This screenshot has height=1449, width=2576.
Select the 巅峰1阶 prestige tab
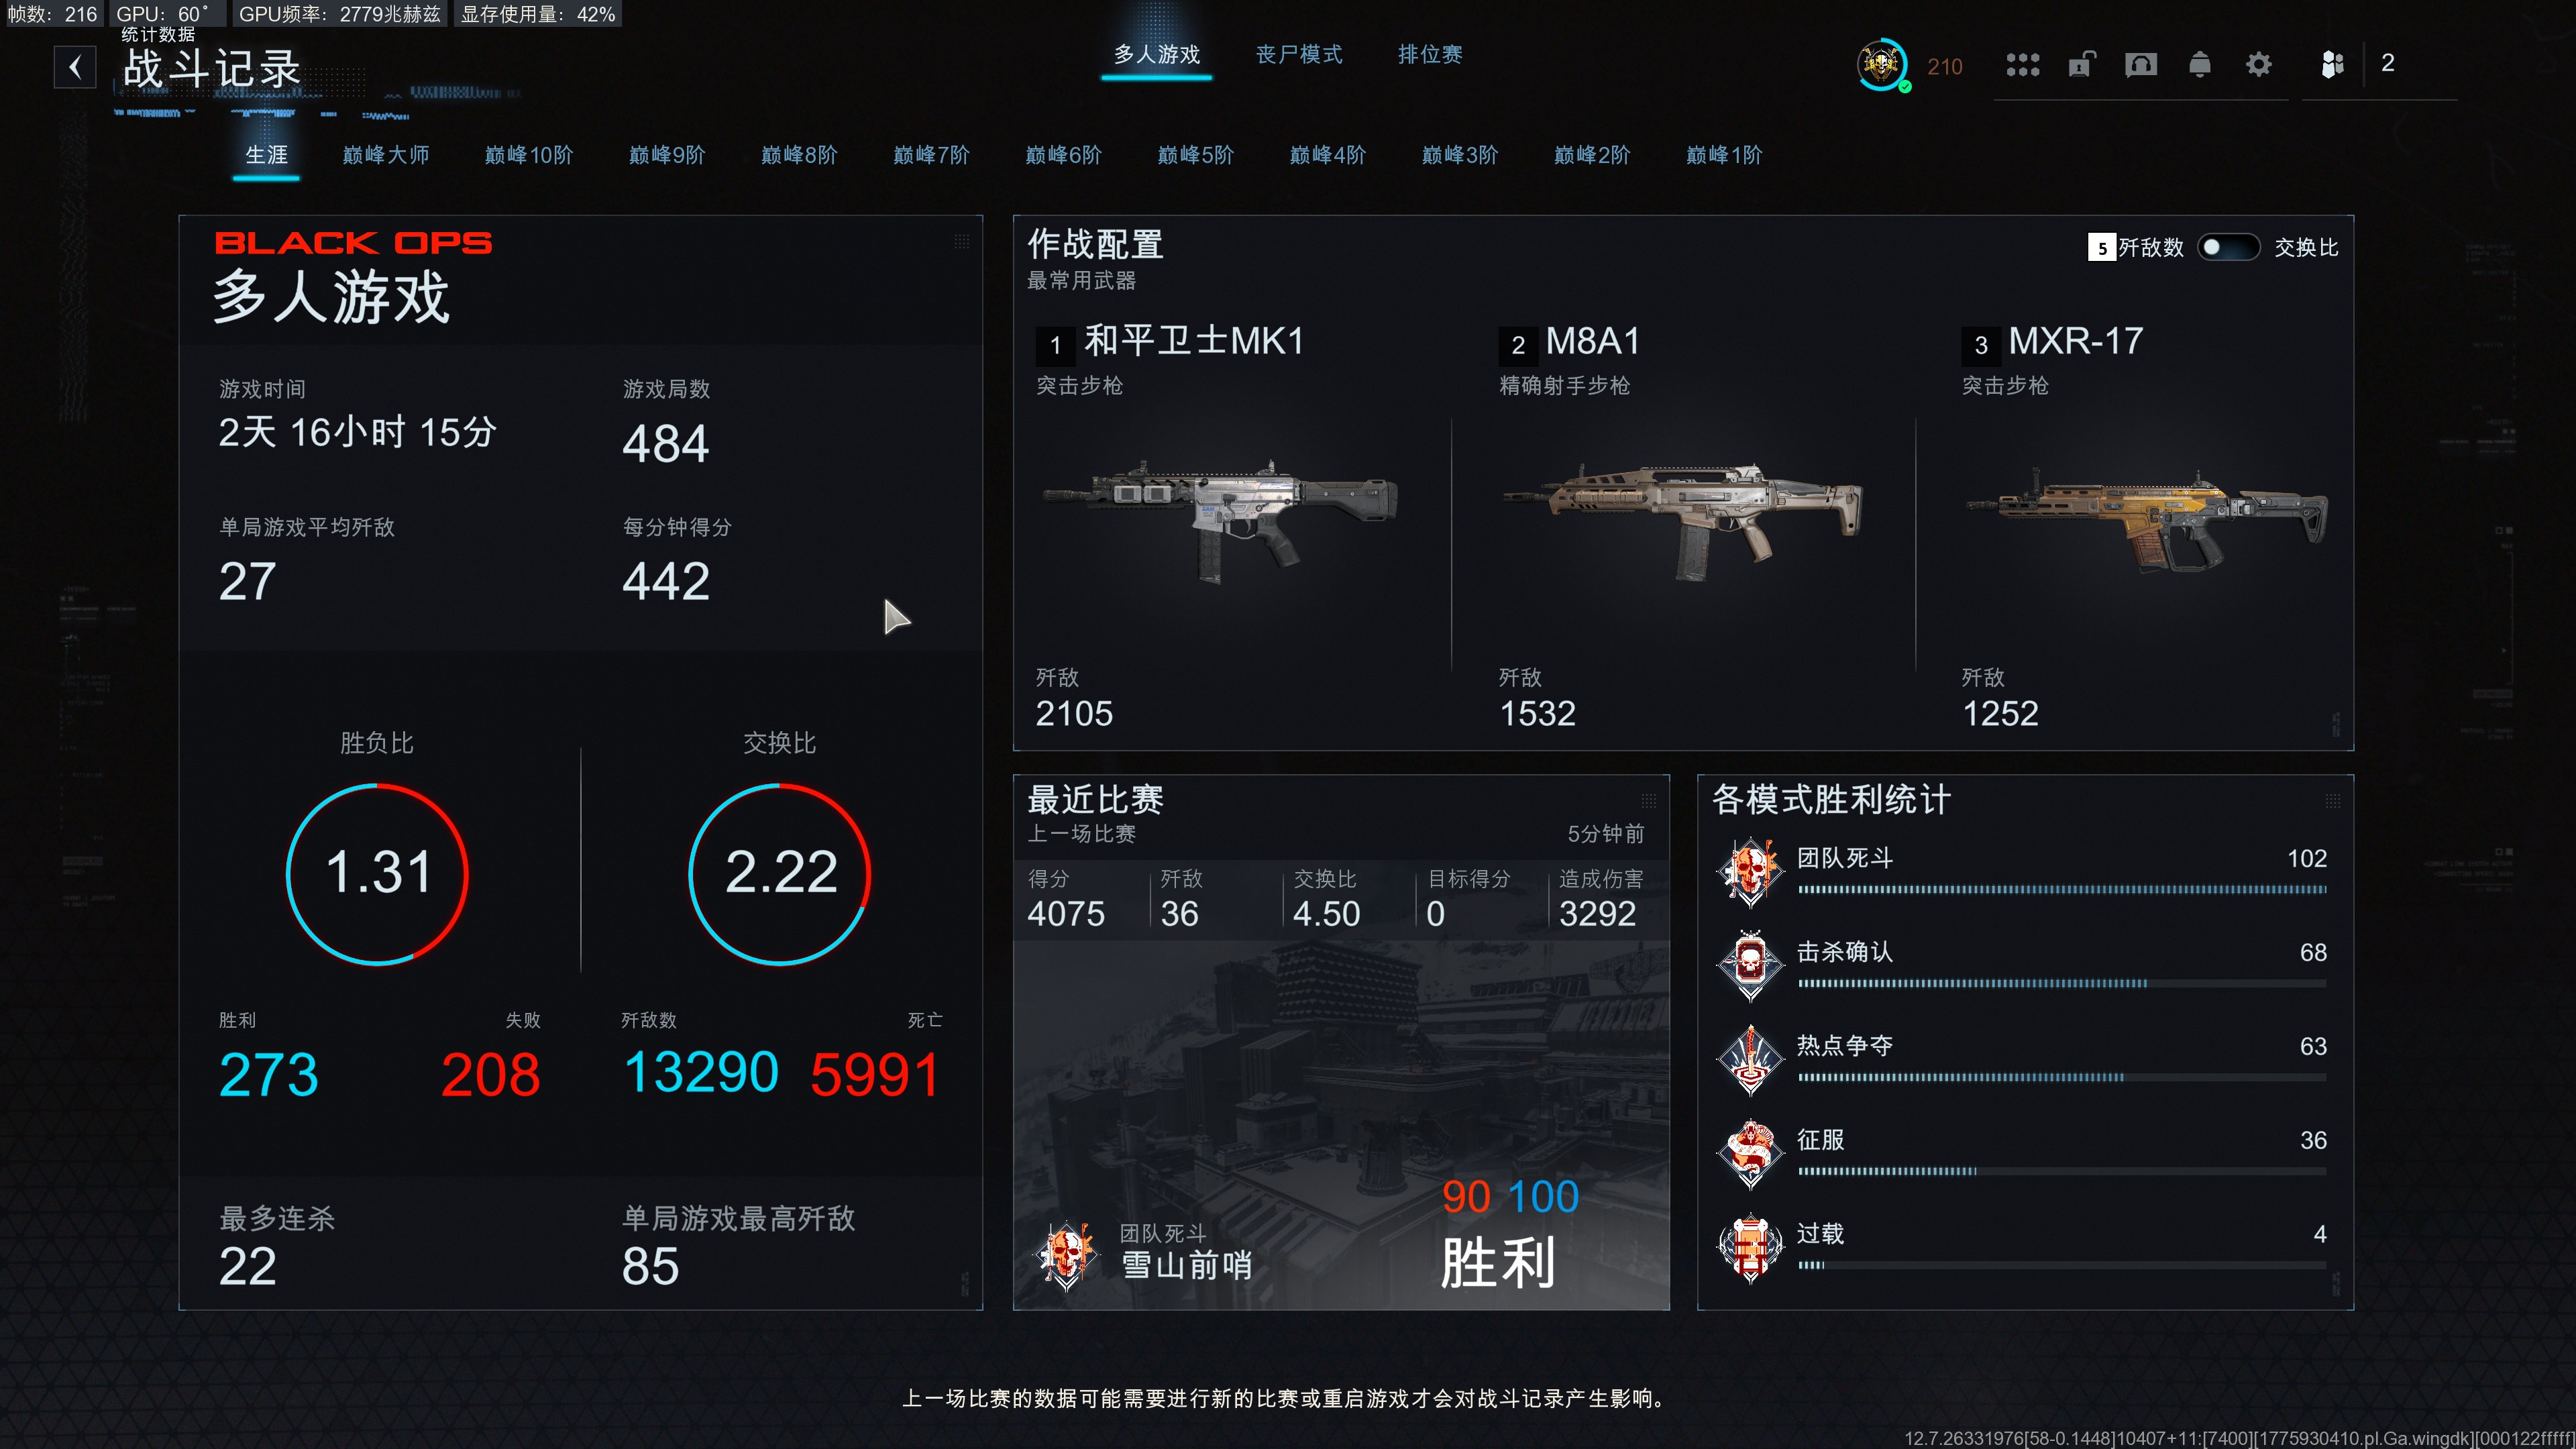tap(1724, 155)
